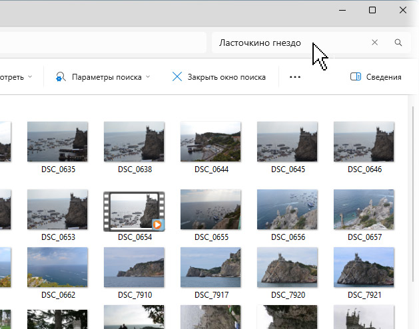Select the DSC_0656 photo thumbnail
The image size is (419, 329).
tap(287, 209)
